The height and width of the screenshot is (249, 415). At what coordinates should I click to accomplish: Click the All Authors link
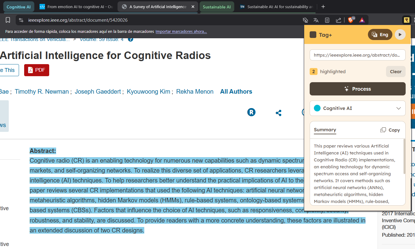236,92
